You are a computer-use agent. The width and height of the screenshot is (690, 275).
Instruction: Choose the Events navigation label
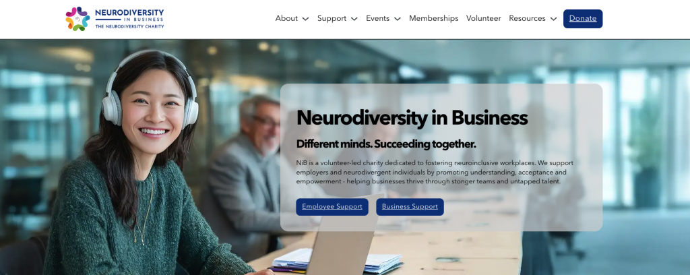coord(377,18)
